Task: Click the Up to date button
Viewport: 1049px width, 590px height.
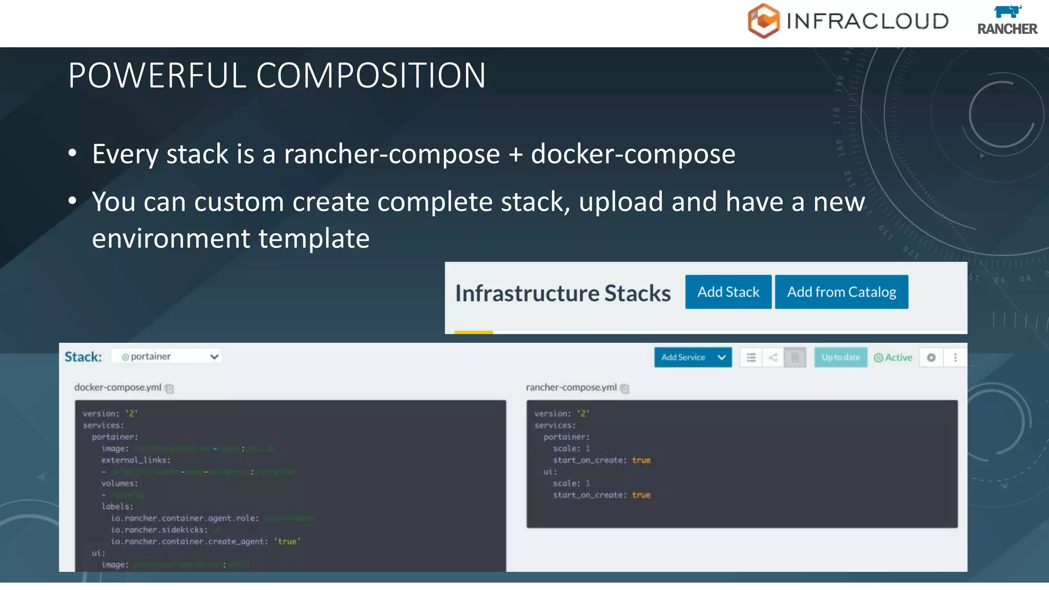Action: tap(840, 357)
